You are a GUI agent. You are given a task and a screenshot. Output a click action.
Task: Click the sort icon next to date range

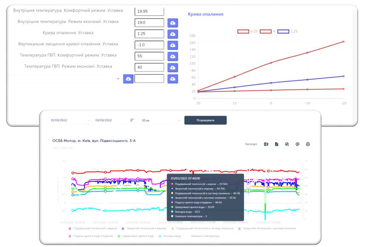point(132,120)
